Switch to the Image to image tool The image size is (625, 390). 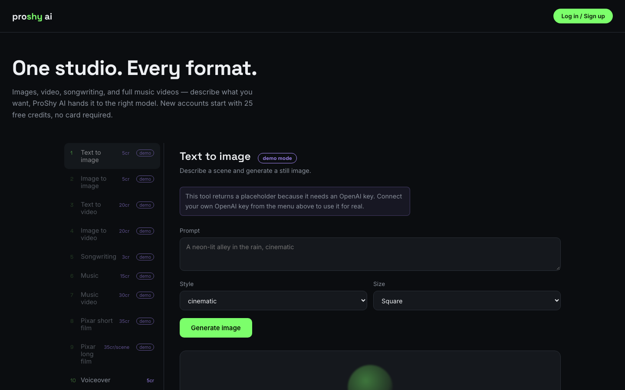tap(112, 182)
